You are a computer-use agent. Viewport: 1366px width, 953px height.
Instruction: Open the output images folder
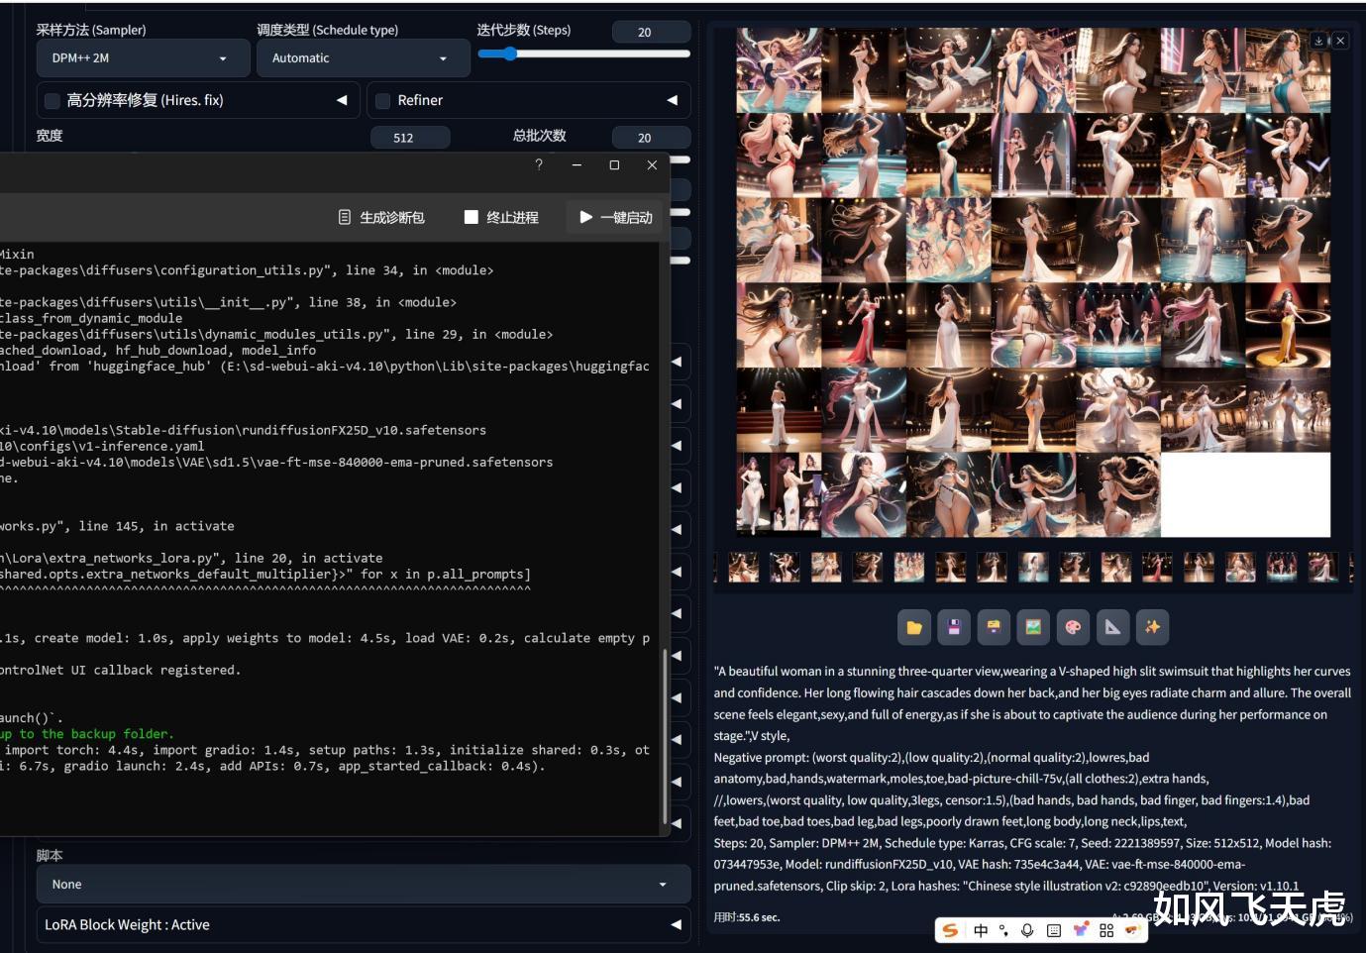[914, 627]
